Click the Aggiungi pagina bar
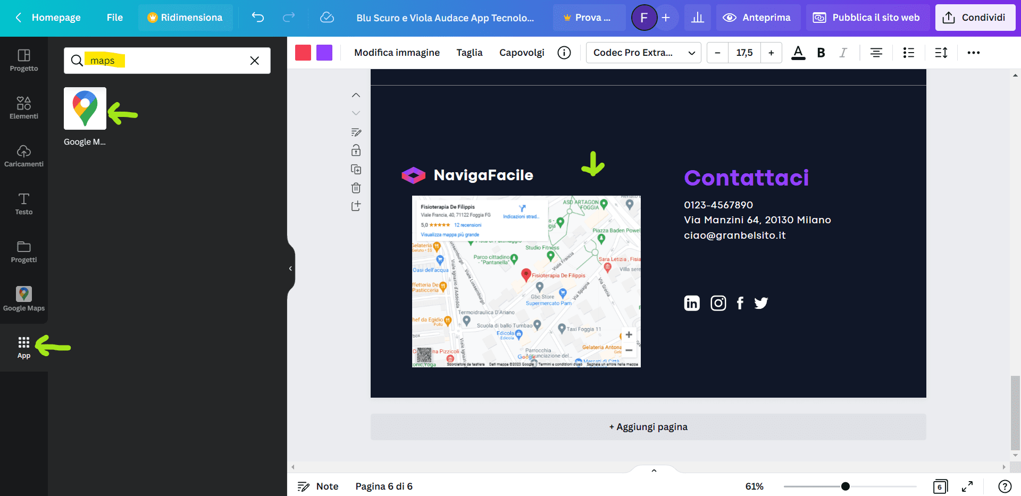This screenshot has height=496, width=1021. point(648,427)
